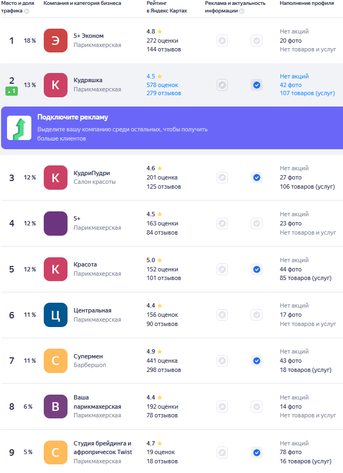The image size is (343, 473).
Task: Click the blue verification mark for КудриПудри
Action: tap(257, 177)
